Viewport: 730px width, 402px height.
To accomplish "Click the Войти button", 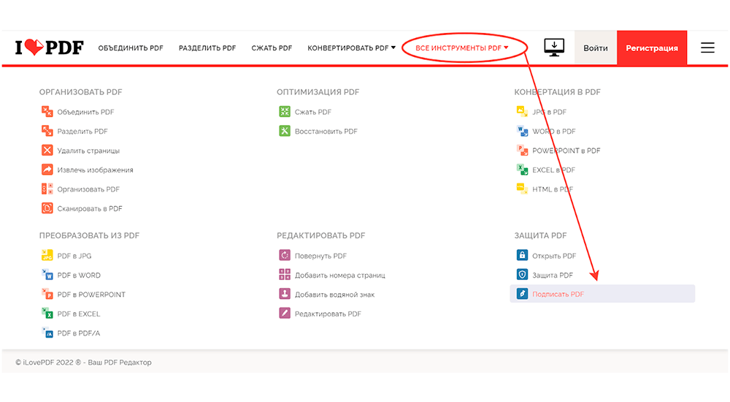I will point(596,48).
